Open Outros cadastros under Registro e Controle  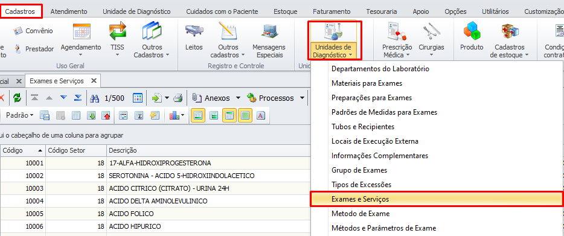point(228,40)
